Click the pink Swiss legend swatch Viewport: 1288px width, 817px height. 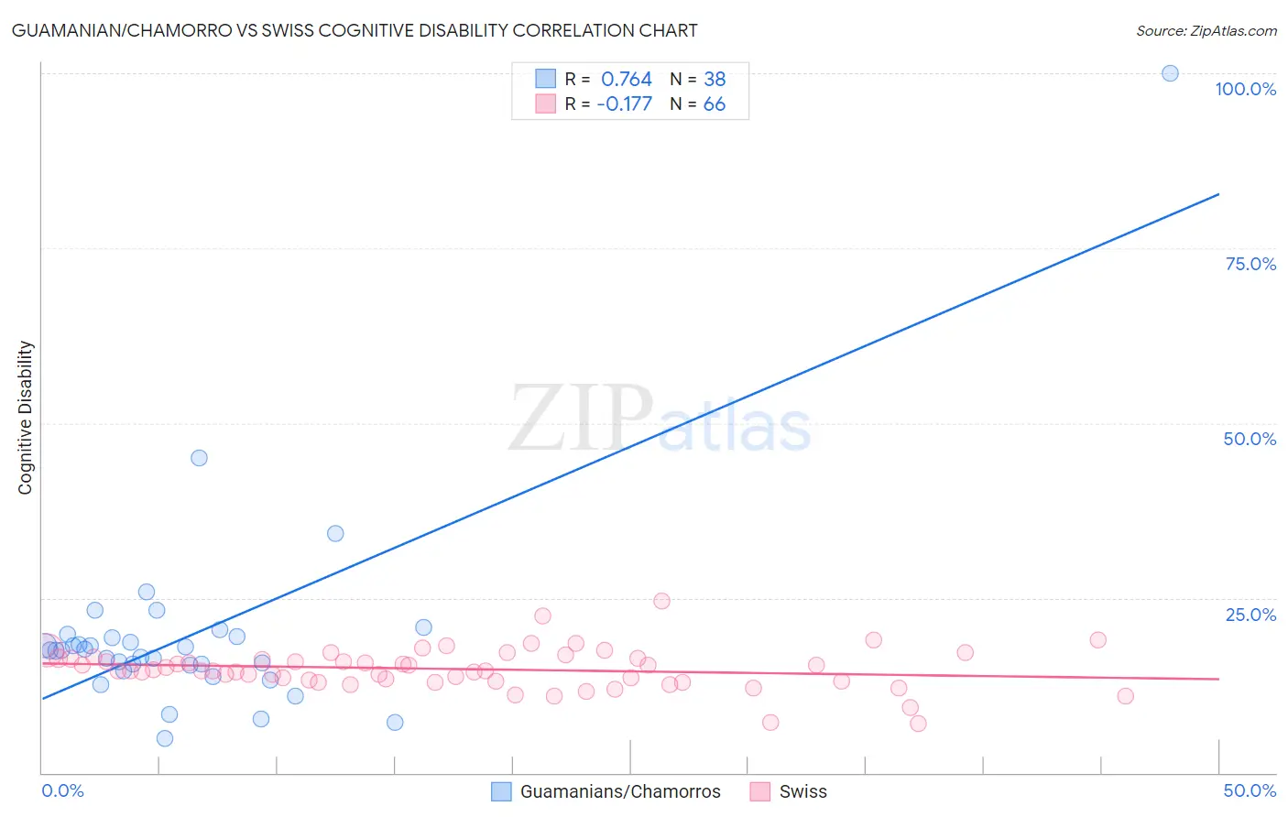[759, 791]
